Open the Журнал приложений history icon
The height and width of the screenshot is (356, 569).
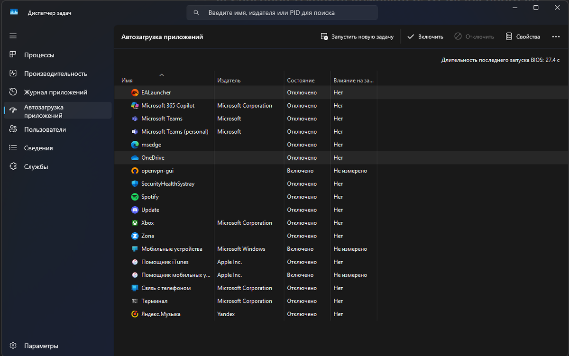click(13, 92)
